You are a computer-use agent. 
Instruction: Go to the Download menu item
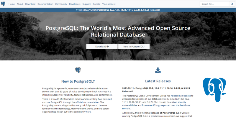30,4
